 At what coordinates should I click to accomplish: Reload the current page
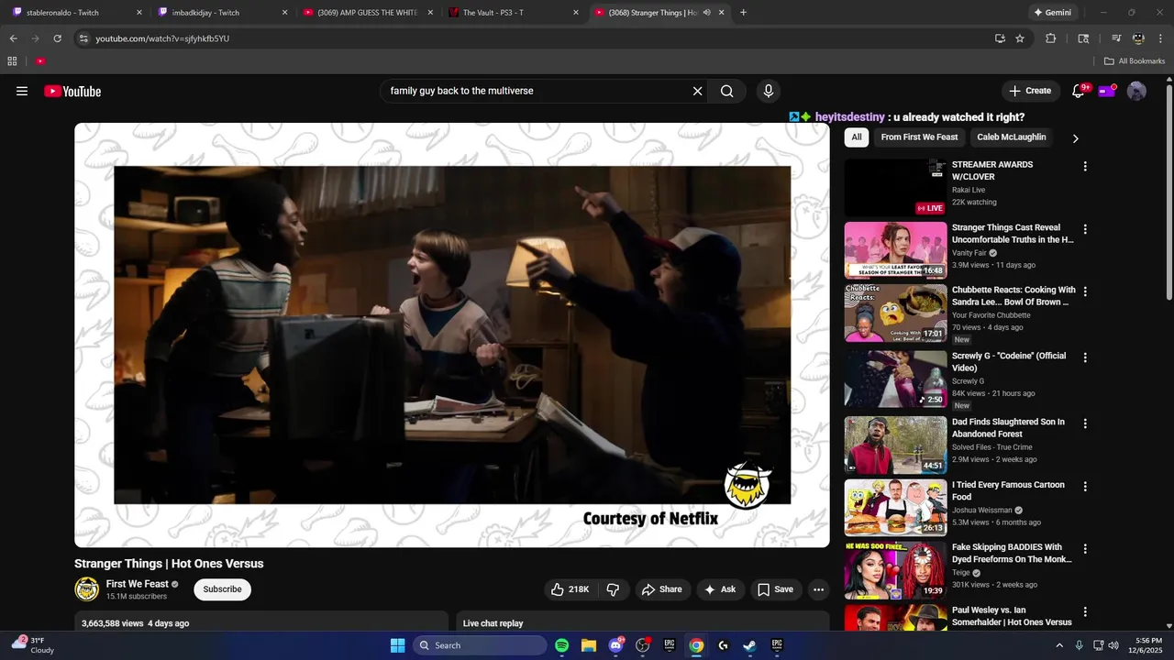click(57, 38)
